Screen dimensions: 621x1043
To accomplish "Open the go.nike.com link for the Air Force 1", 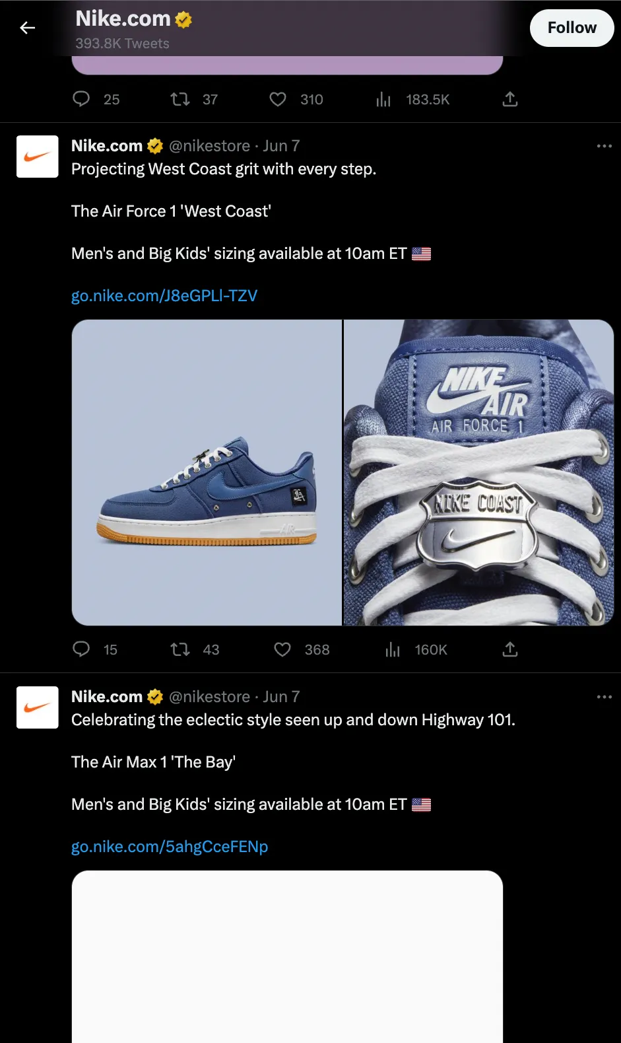I will pos(164,296).
